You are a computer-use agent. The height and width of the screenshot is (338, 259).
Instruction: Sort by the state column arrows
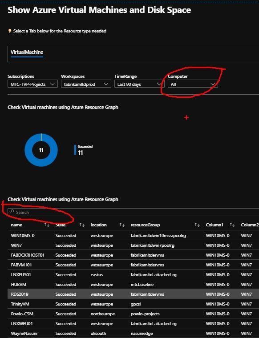[82, 225]
